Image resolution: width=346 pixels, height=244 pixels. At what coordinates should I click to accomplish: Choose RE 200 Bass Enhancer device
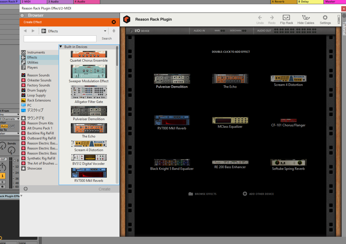[230, 165]
